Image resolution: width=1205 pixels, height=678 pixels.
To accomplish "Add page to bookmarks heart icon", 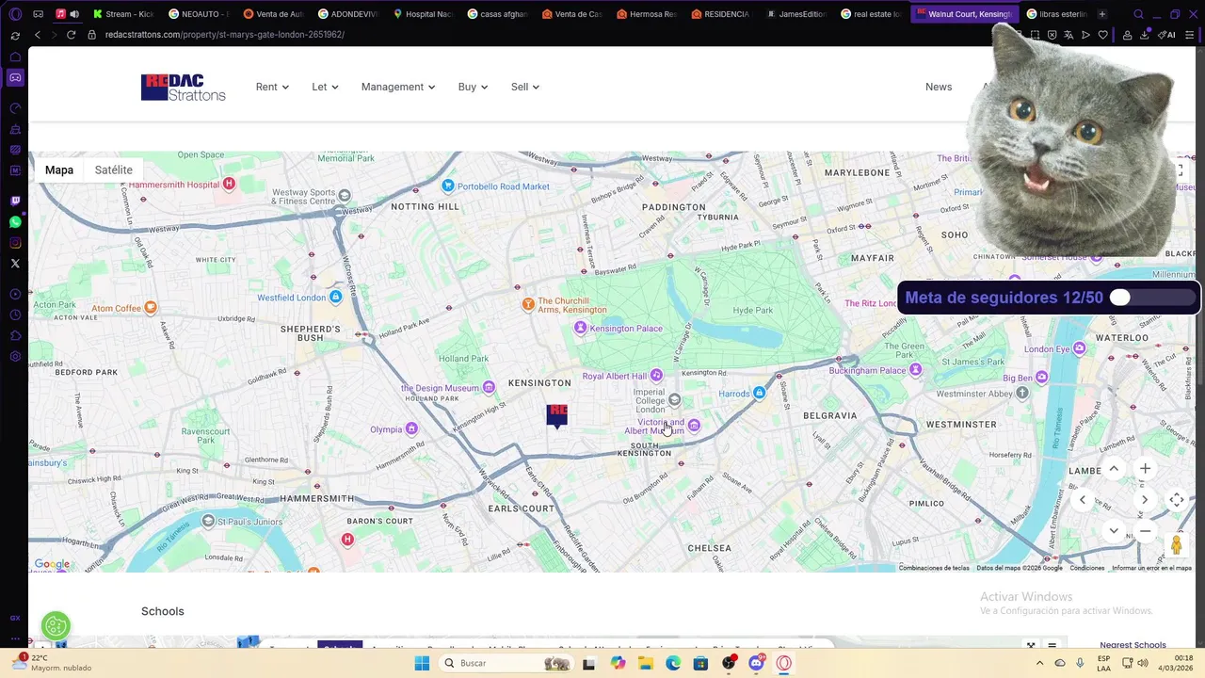I will [x=1102, y=35].
